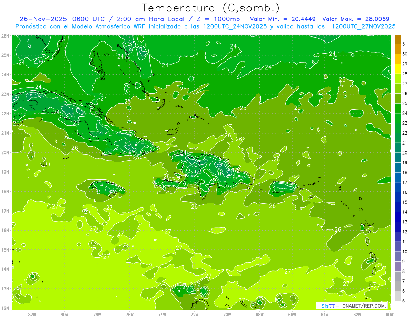This screenshot has height=319, width=414.
Task: Pick the purple swatch between 8 and 9
Action: click(398, 266)
